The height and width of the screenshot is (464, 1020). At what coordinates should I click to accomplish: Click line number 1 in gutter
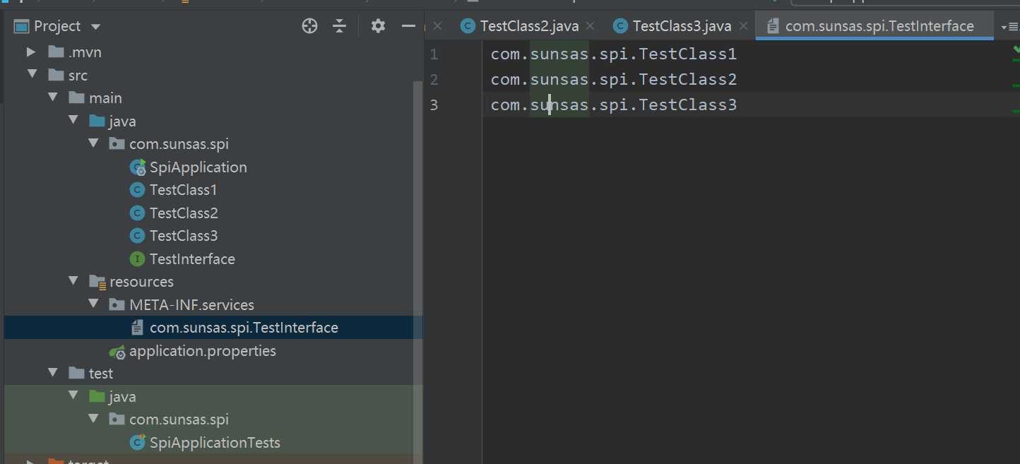tap(434, 54)
